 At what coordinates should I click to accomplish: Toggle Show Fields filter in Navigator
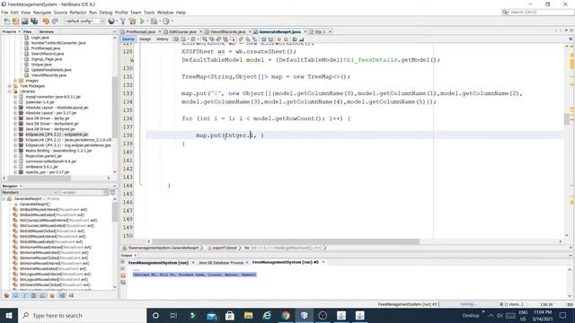click(16, 295)
